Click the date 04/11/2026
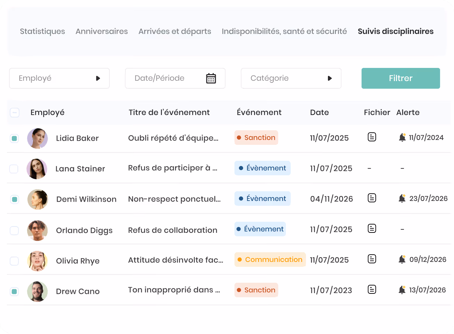The width and height of the screenshot is (454, 334). point(332,199)
